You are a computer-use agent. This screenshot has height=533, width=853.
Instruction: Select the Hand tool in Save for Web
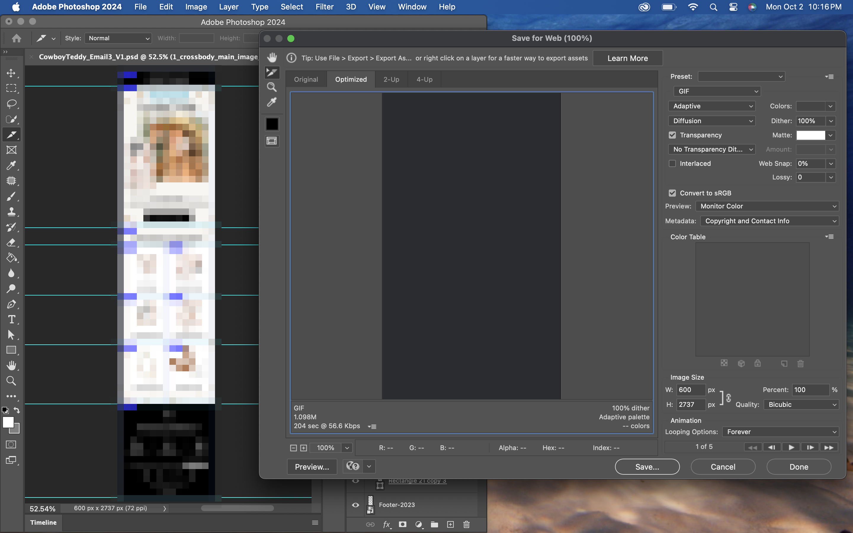point(272,57)
